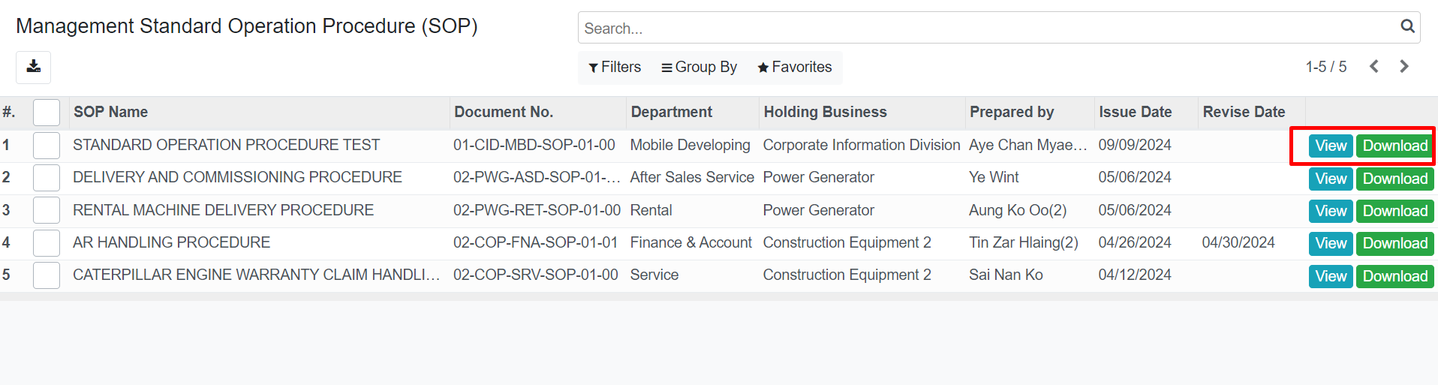The width and height of the screenshot is (1438, 385).
Task: Sort by the Revise Date column header
Action: pos(1244,112)
